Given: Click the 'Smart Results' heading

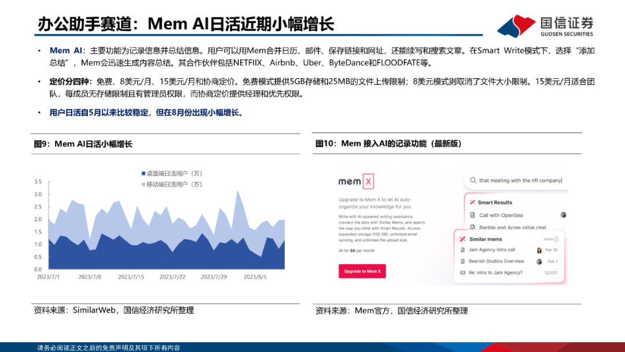Looking at the screenshot, I should [x=495, y=202].
